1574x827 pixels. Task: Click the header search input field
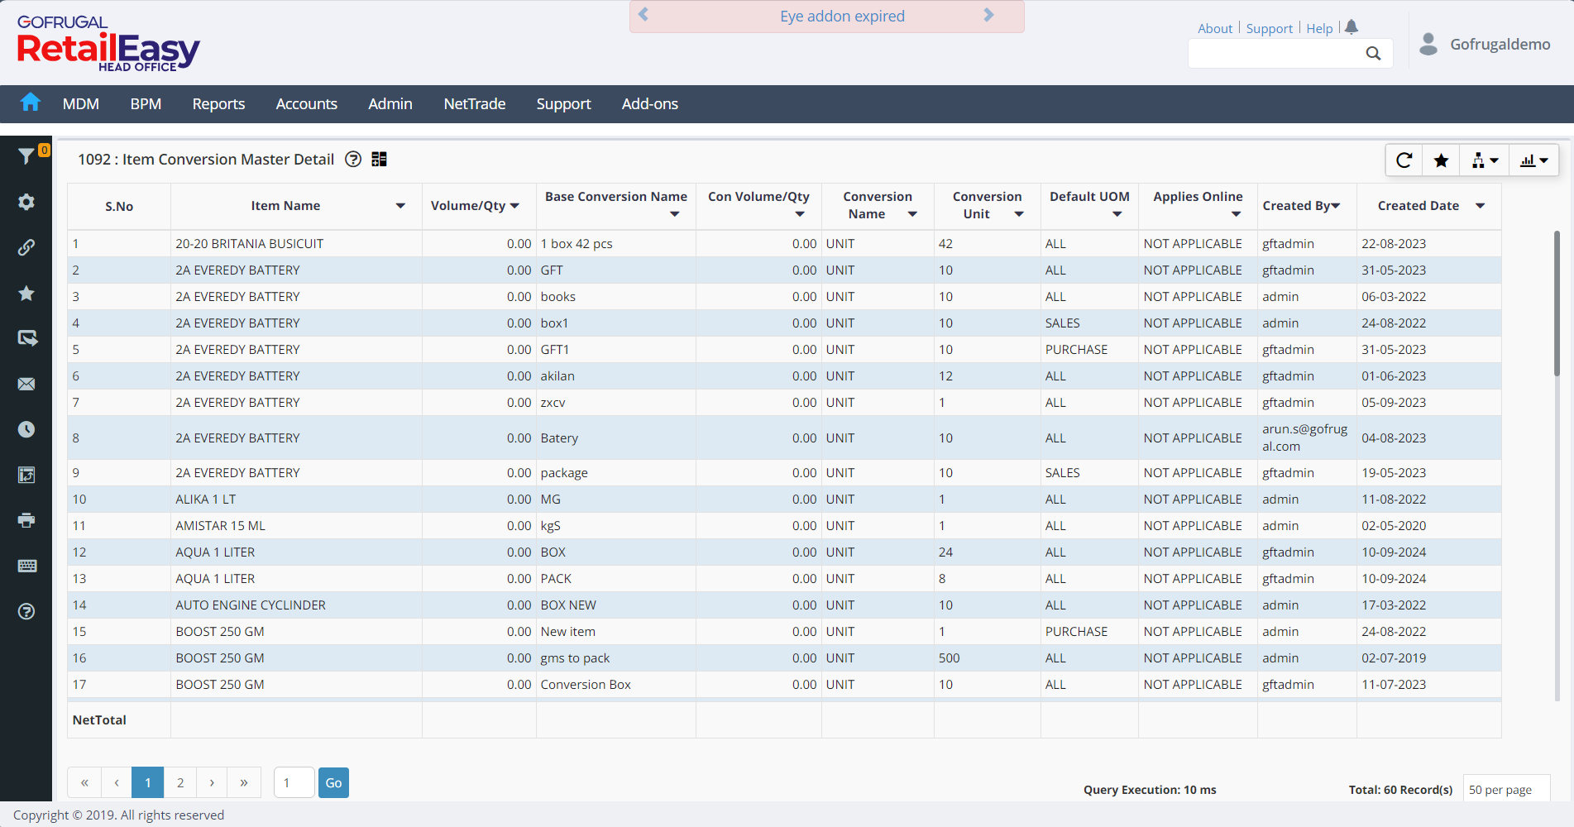point(1274,54)
